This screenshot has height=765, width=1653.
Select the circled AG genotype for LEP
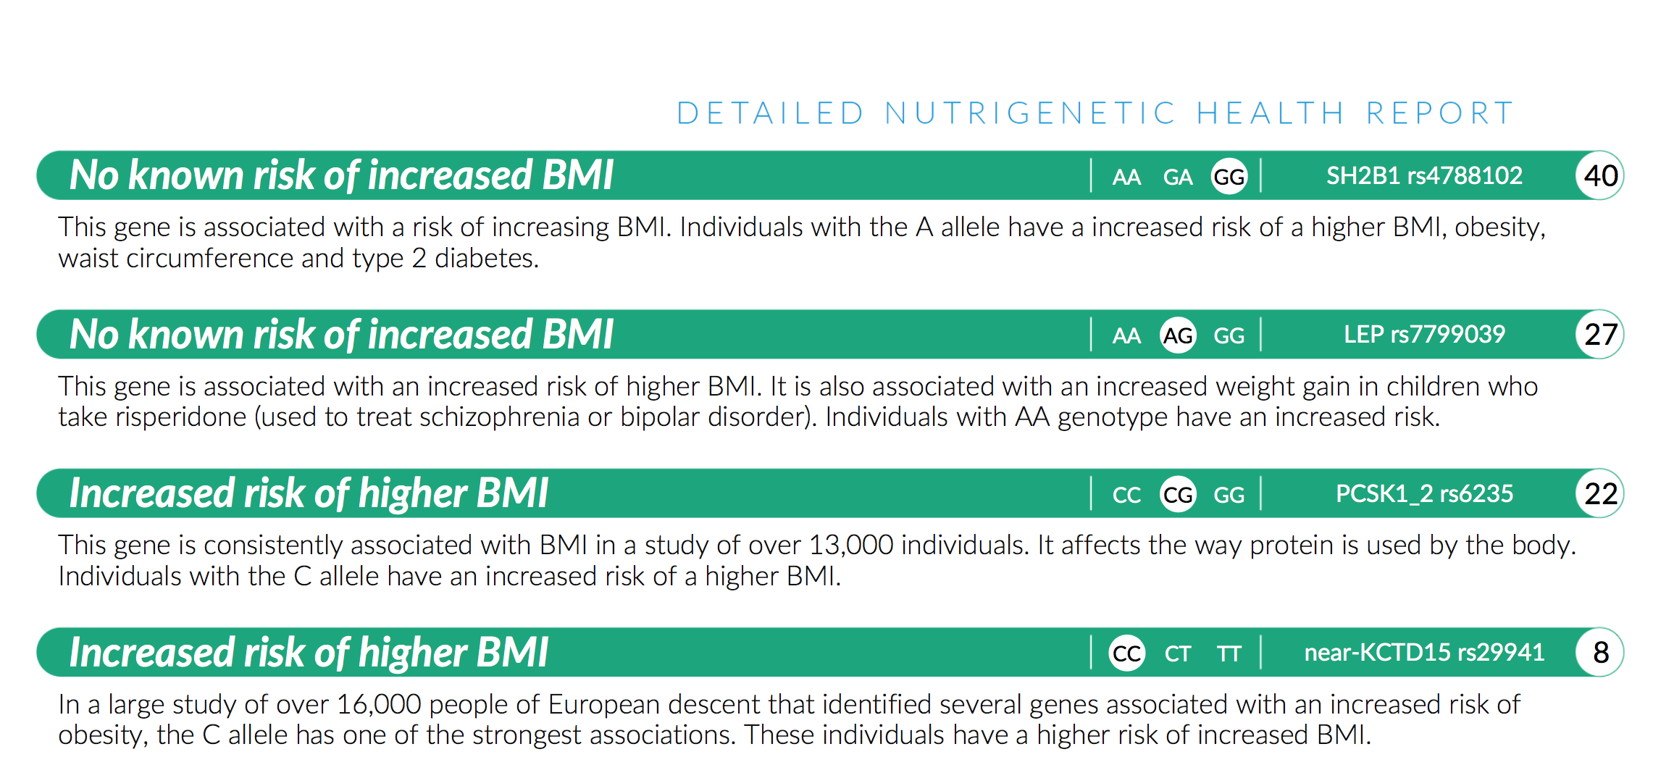pyautogui.click(x=1178, y=335)
